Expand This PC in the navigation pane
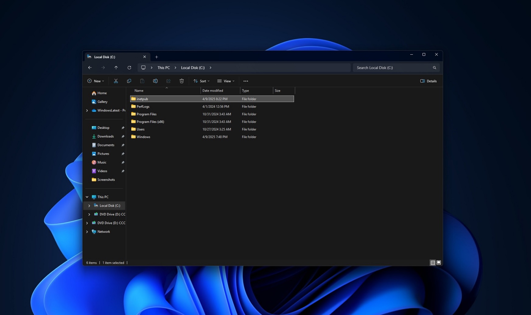The width and height of the screenshot is (531, 315). pyautogui.click(x=87, y=197)
